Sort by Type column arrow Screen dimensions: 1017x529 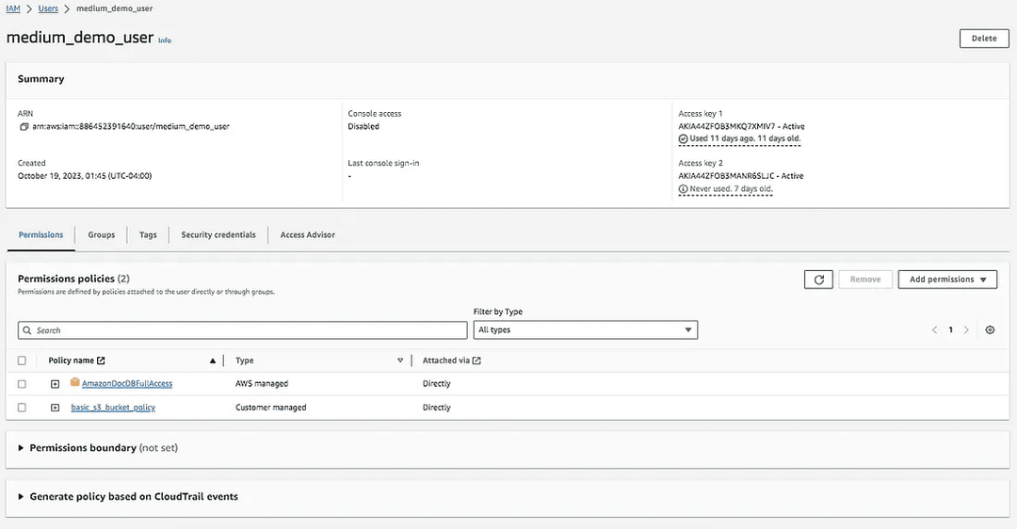[400, 361]
